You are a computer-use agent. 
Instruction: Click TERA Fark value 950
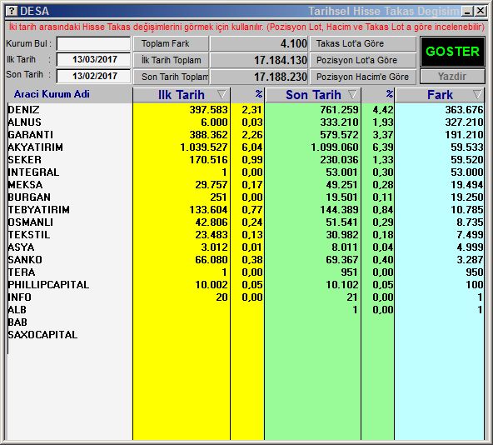click(475, 272)
